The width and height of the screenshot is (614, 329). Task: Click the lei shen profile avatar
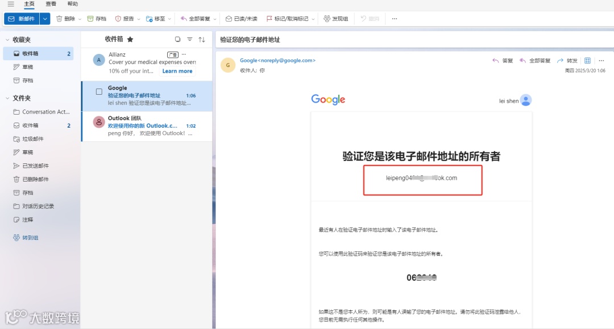[x=526, y=100]
